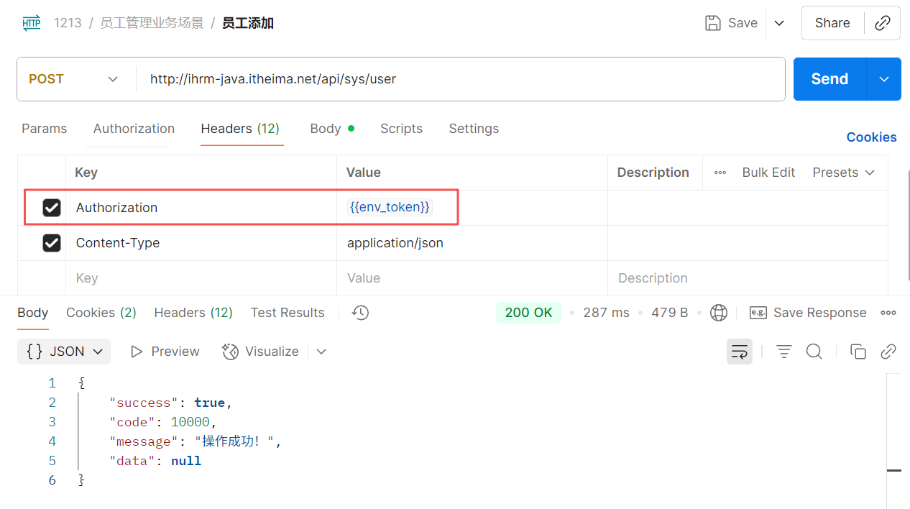910x509 pixels.
Task: Open the Save options dropdown arrow
Action: point(779,23)
